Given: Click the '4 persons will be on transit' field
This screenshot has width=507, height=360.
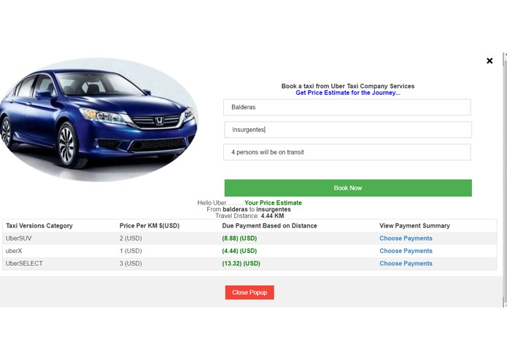Looking at the screenshot, I should tap(347, 152).
